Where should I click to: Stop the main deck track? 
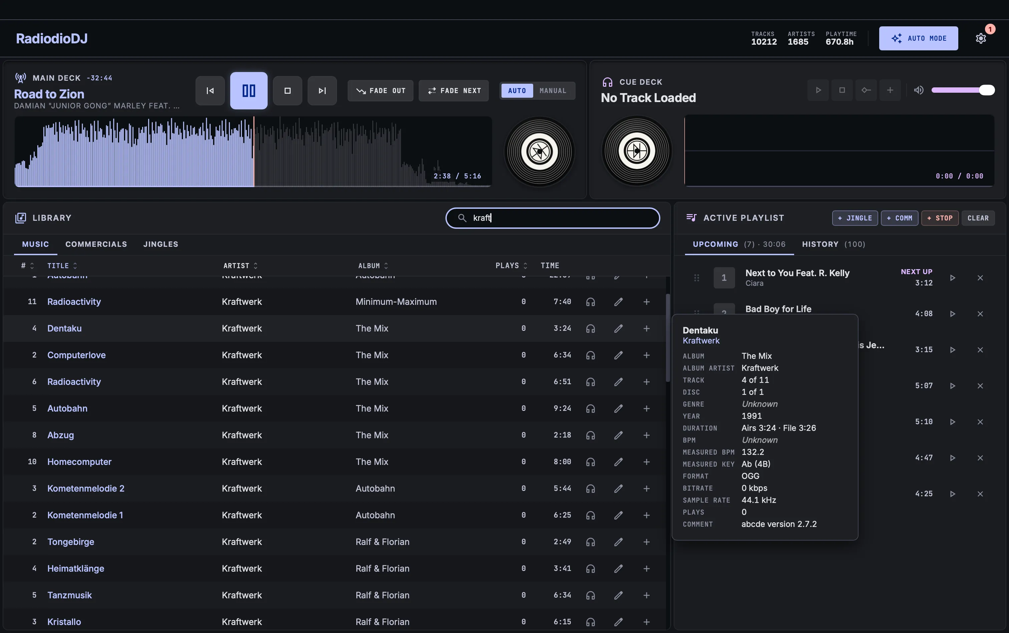[x=287, y=90]
